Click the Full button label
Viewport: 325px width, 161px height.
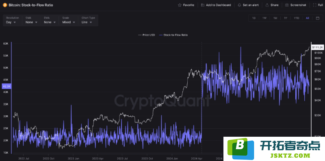(x=321, y=5)
